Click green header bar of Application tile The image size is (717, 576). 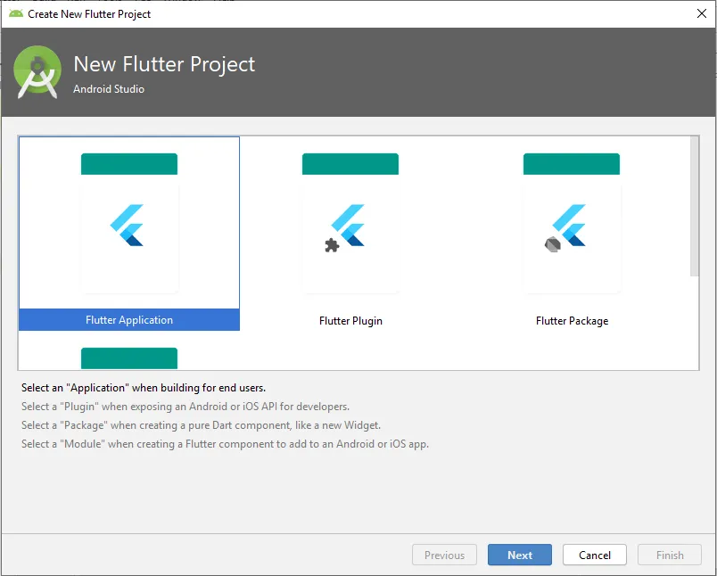coord(129,164)
